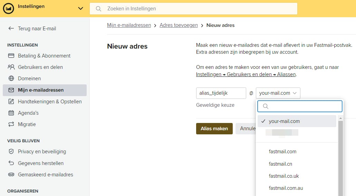Click the Alias maken button

(x=214, y=129)
